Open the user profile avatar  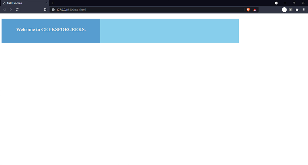(284, 10)
